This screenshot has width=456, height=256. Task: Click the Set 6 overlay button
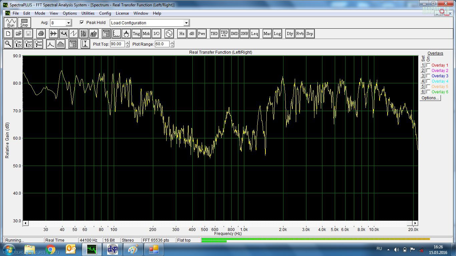(423, 92)
